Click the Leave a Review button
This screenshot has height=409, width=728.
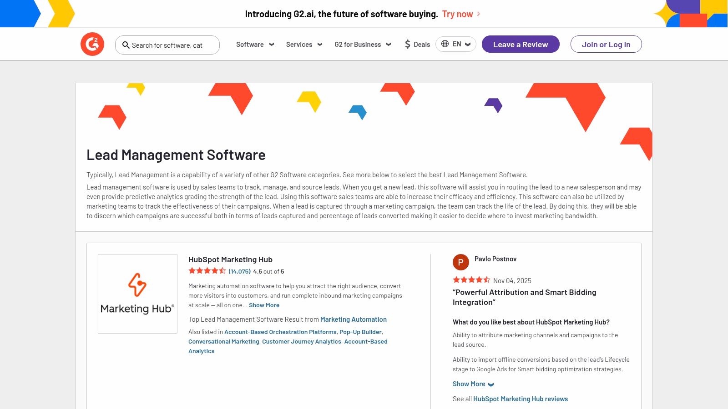click(521, 44)
